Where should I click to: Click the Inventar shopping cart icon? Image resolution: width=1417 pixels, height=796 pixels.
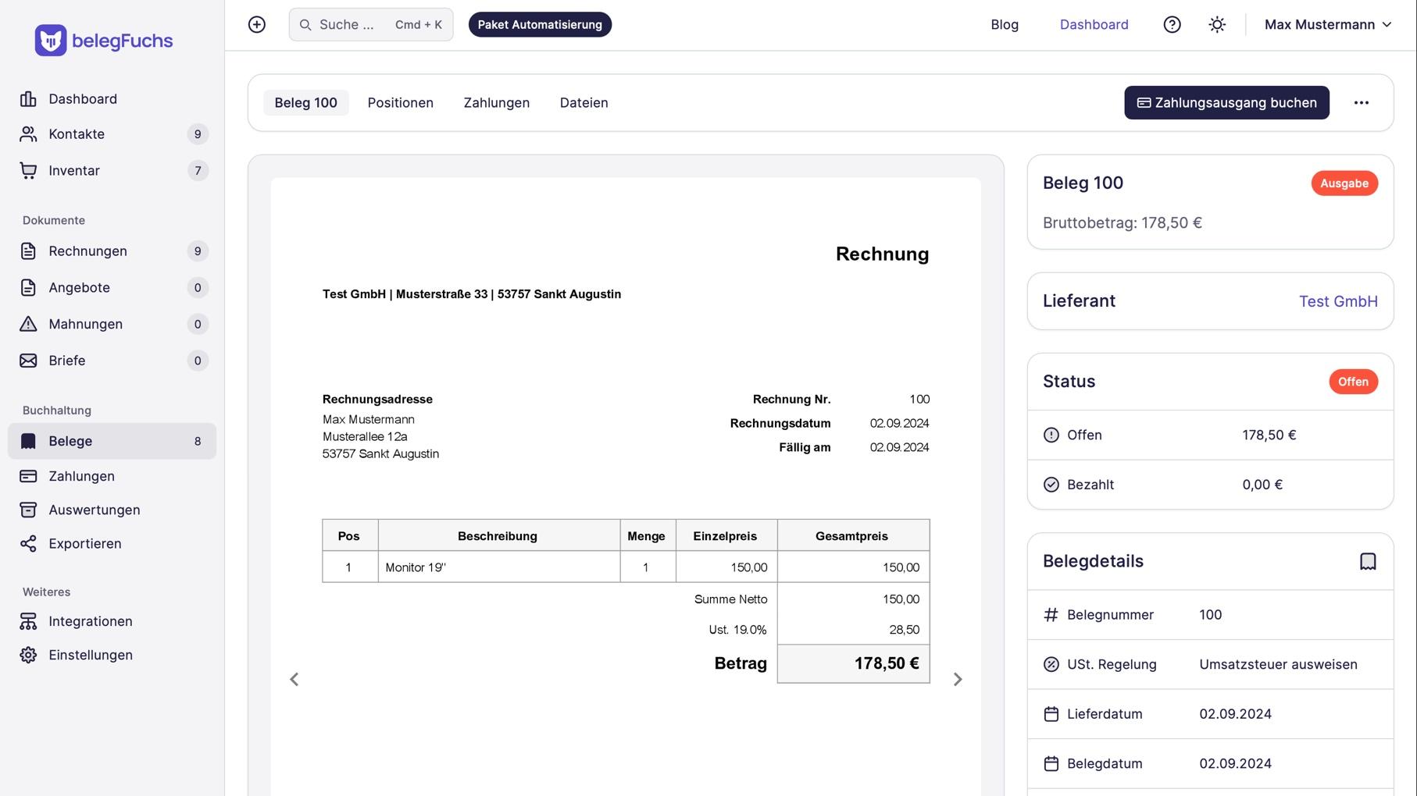point(28,170)
